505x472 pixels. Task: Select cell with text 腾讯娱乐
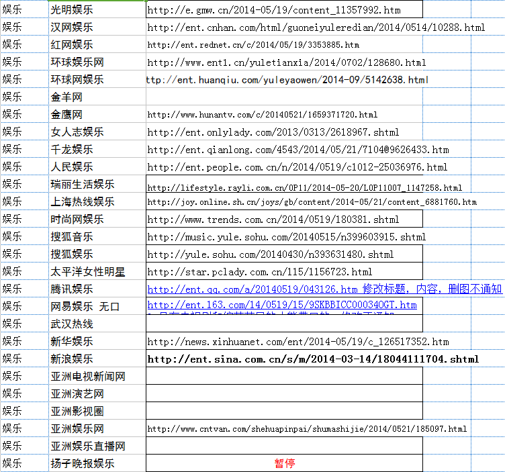point(97,289)
